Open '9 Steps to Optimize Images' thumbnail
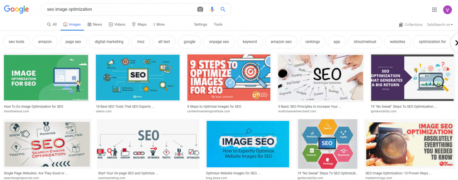Image resolution: width=458 pixels, height=180 pixels. tap(229, 78)
